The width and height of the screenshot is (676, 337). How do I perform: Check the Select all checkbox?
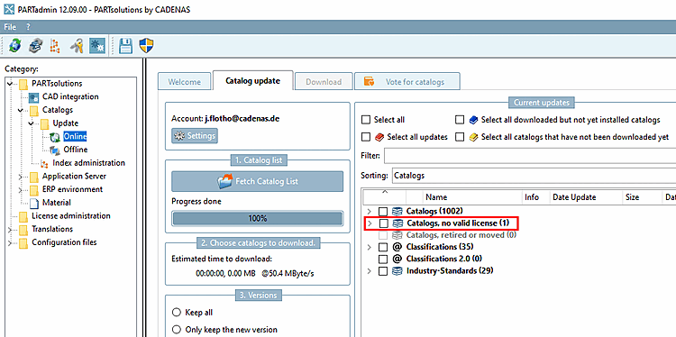point(366,119)
